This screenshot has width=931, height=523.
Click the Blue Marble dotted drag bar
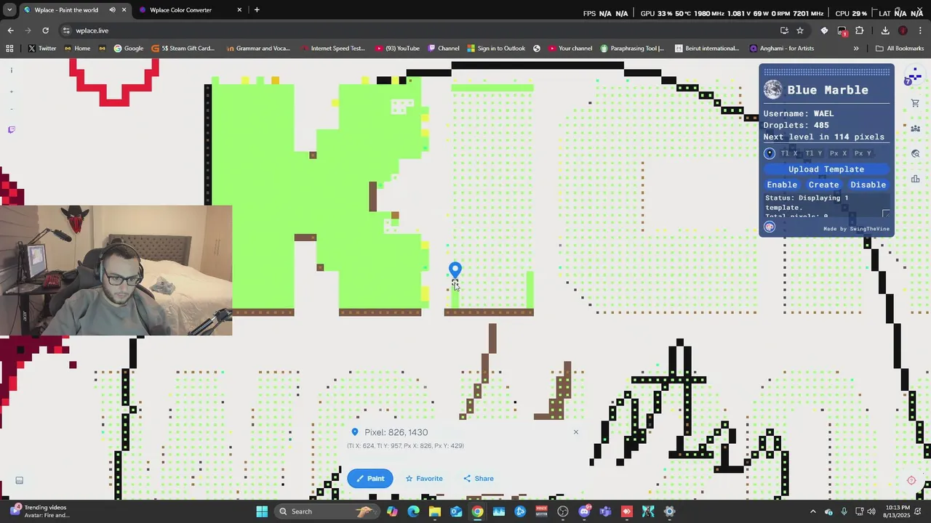(826, 72)
